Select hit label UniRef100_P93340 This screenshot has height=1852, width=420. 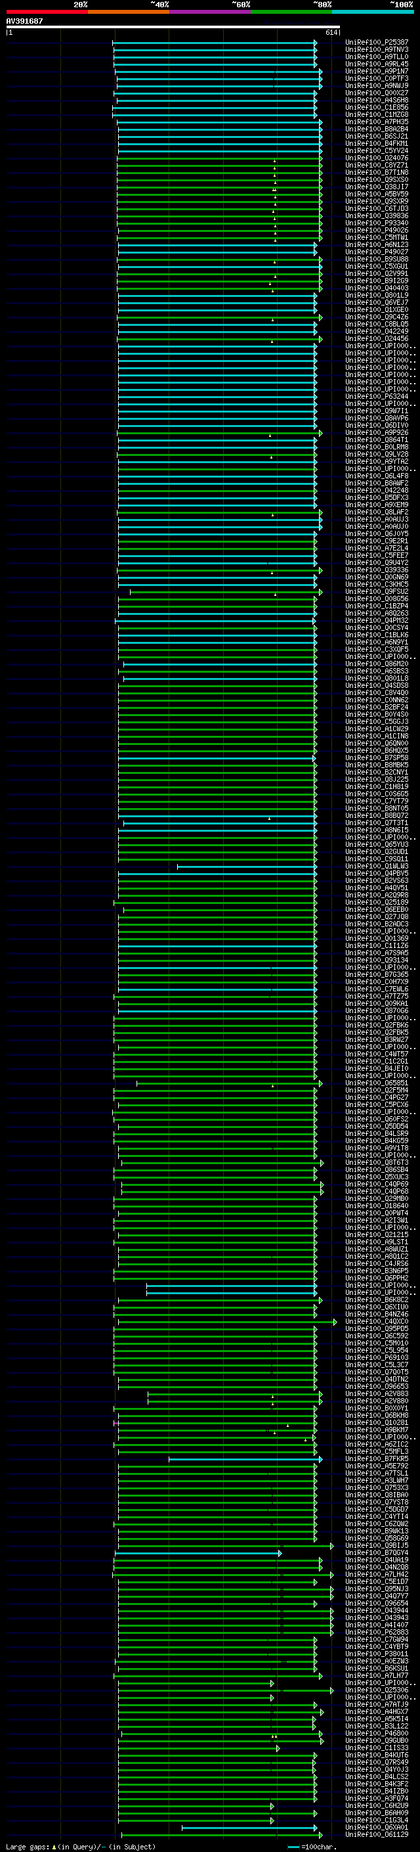(x=377, y=223)
